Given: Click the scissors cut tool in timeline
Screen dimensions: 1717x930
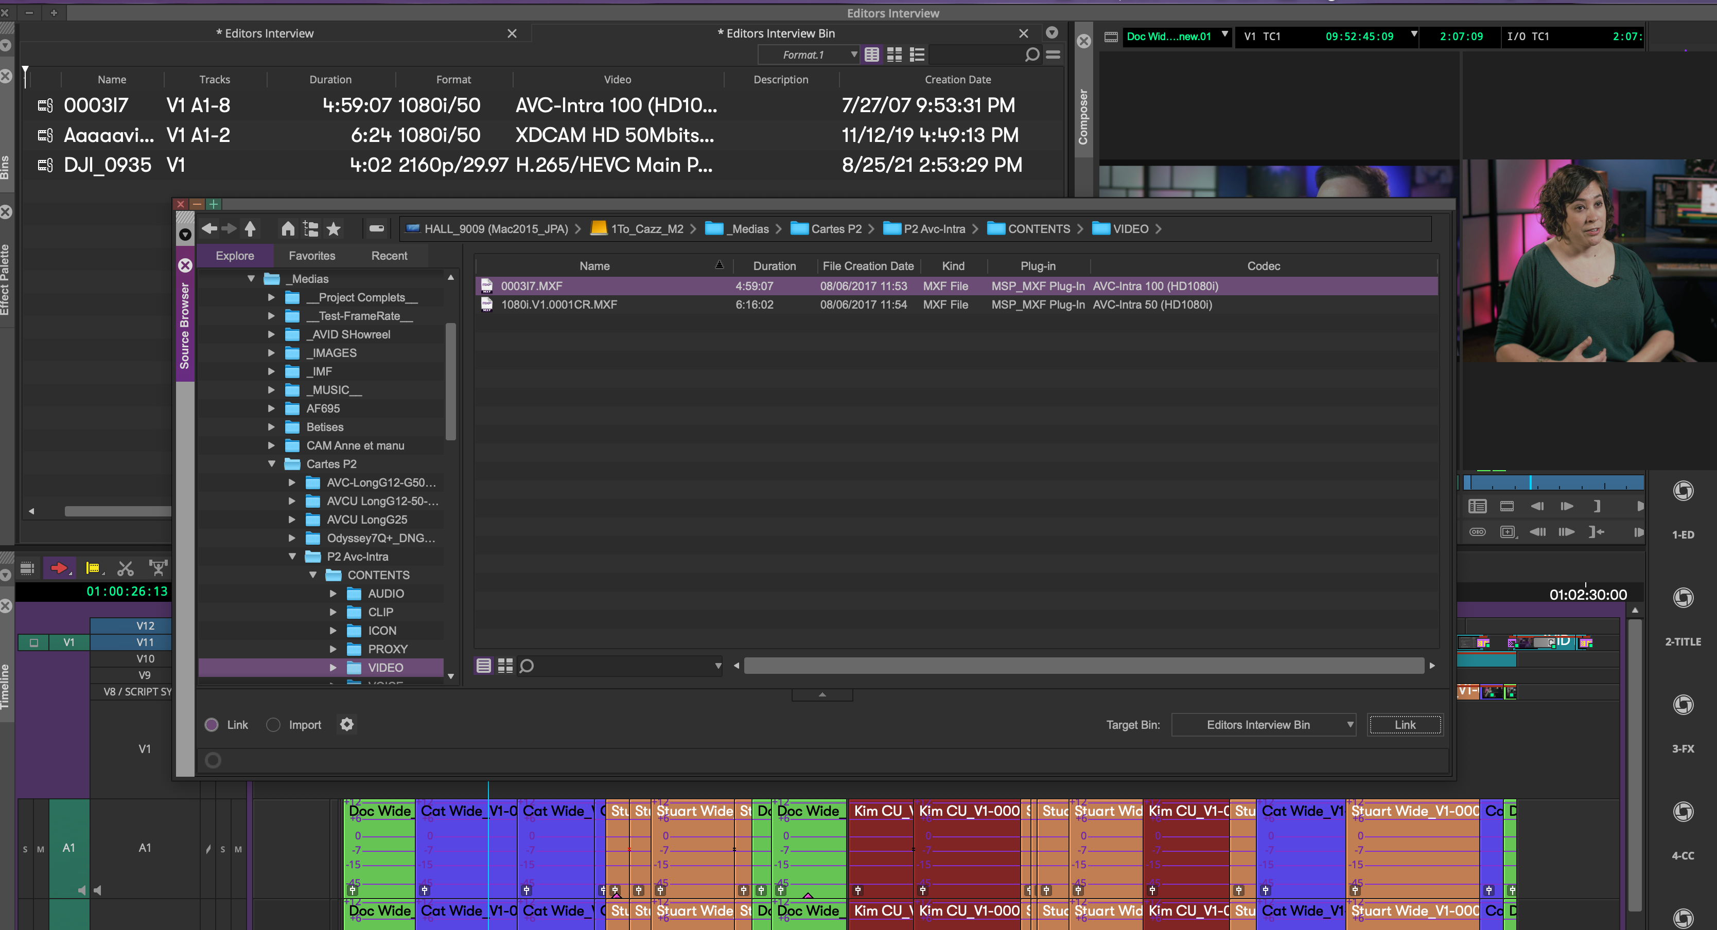Looking at the screenshot, I should 125,568.
